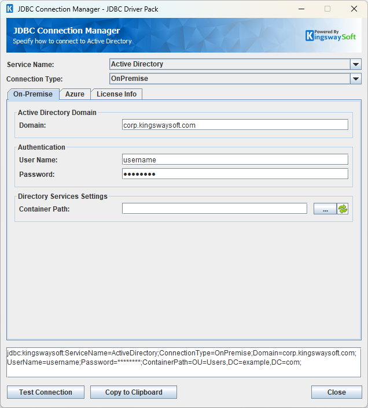Image resolution: width=368 pixels, height=408 pixels.
Task: Expand the Service Name dropdown arrow
Action: [x=356, y=65]
